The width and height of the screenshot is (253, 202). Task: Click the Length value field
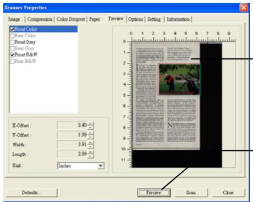tap(72, 154)
